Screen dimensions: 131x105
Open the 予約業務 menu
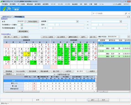tap(5, 4)
